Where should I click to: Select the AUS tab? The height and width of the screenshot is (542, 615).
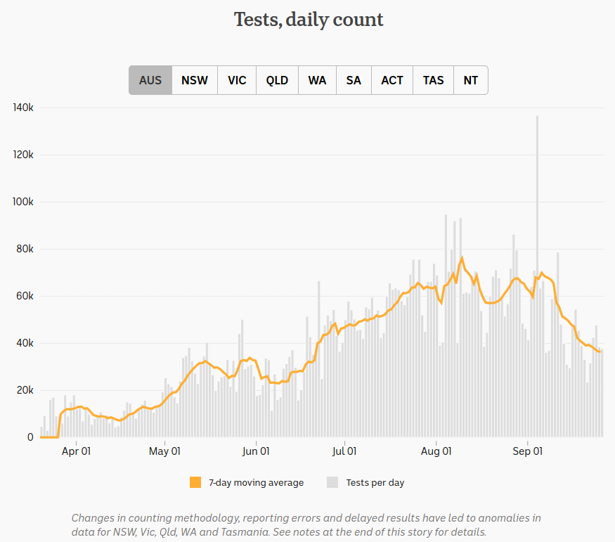150,80
